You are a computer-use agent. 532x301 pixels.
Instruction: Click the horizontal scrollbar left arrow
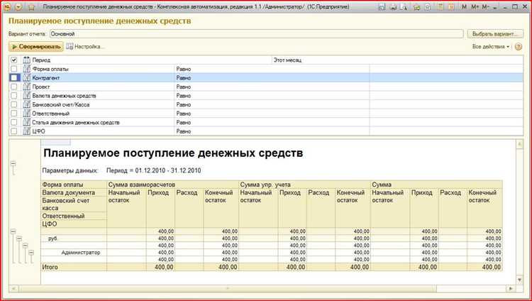click(14, 289)
